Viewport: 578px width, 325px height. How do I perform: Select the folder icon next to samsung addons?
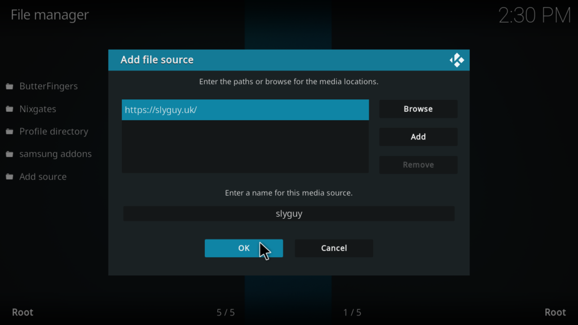[x=10, y=154]
